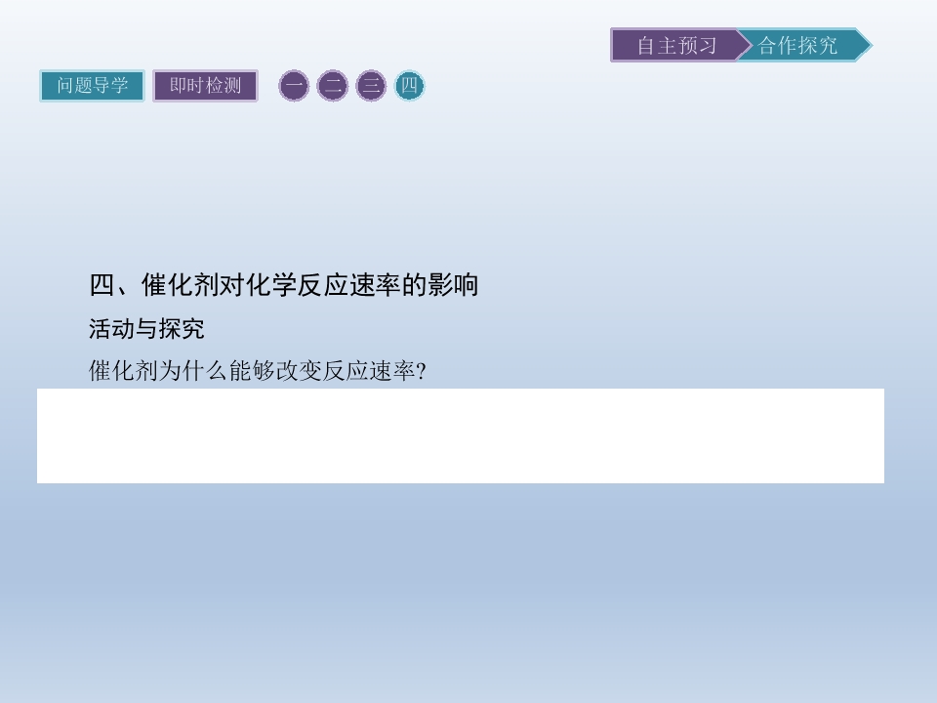The height and width of the screenshot is (703, 937).
Task: Jump to section 一 circle icon
Action: click(294, 86)
